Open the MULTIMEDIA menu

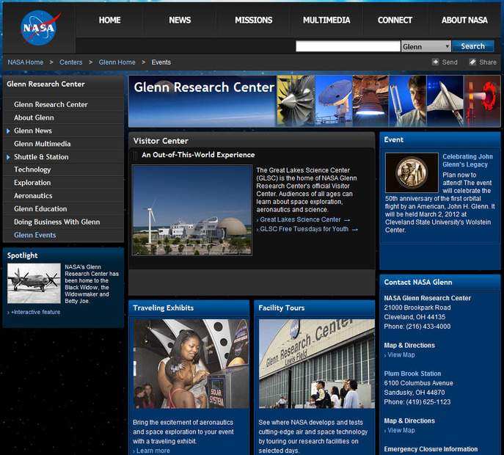point(326,21)
